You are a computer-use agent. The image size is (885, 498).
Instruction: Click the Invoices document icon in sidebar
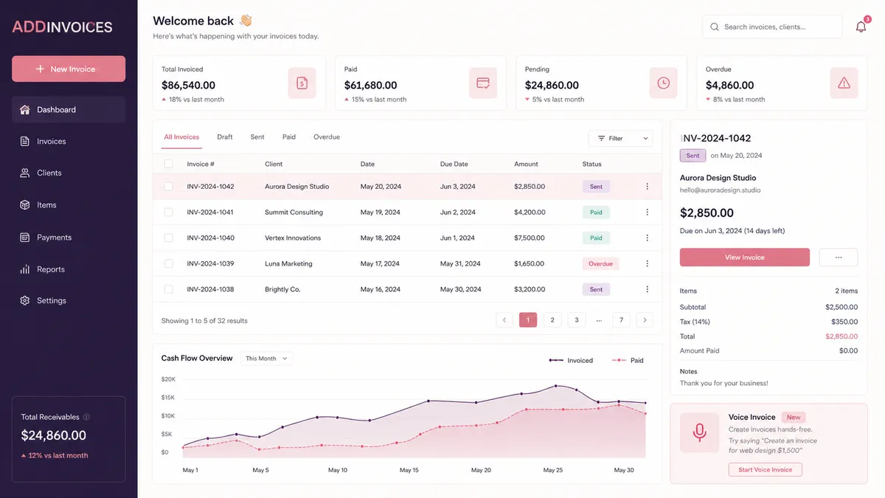pyautogui.click(x=24, y=141)
